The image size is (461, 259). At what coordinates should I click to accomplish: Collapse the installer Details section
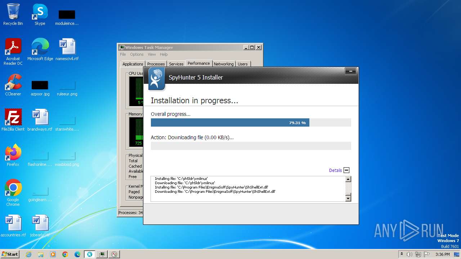(346, 171)
